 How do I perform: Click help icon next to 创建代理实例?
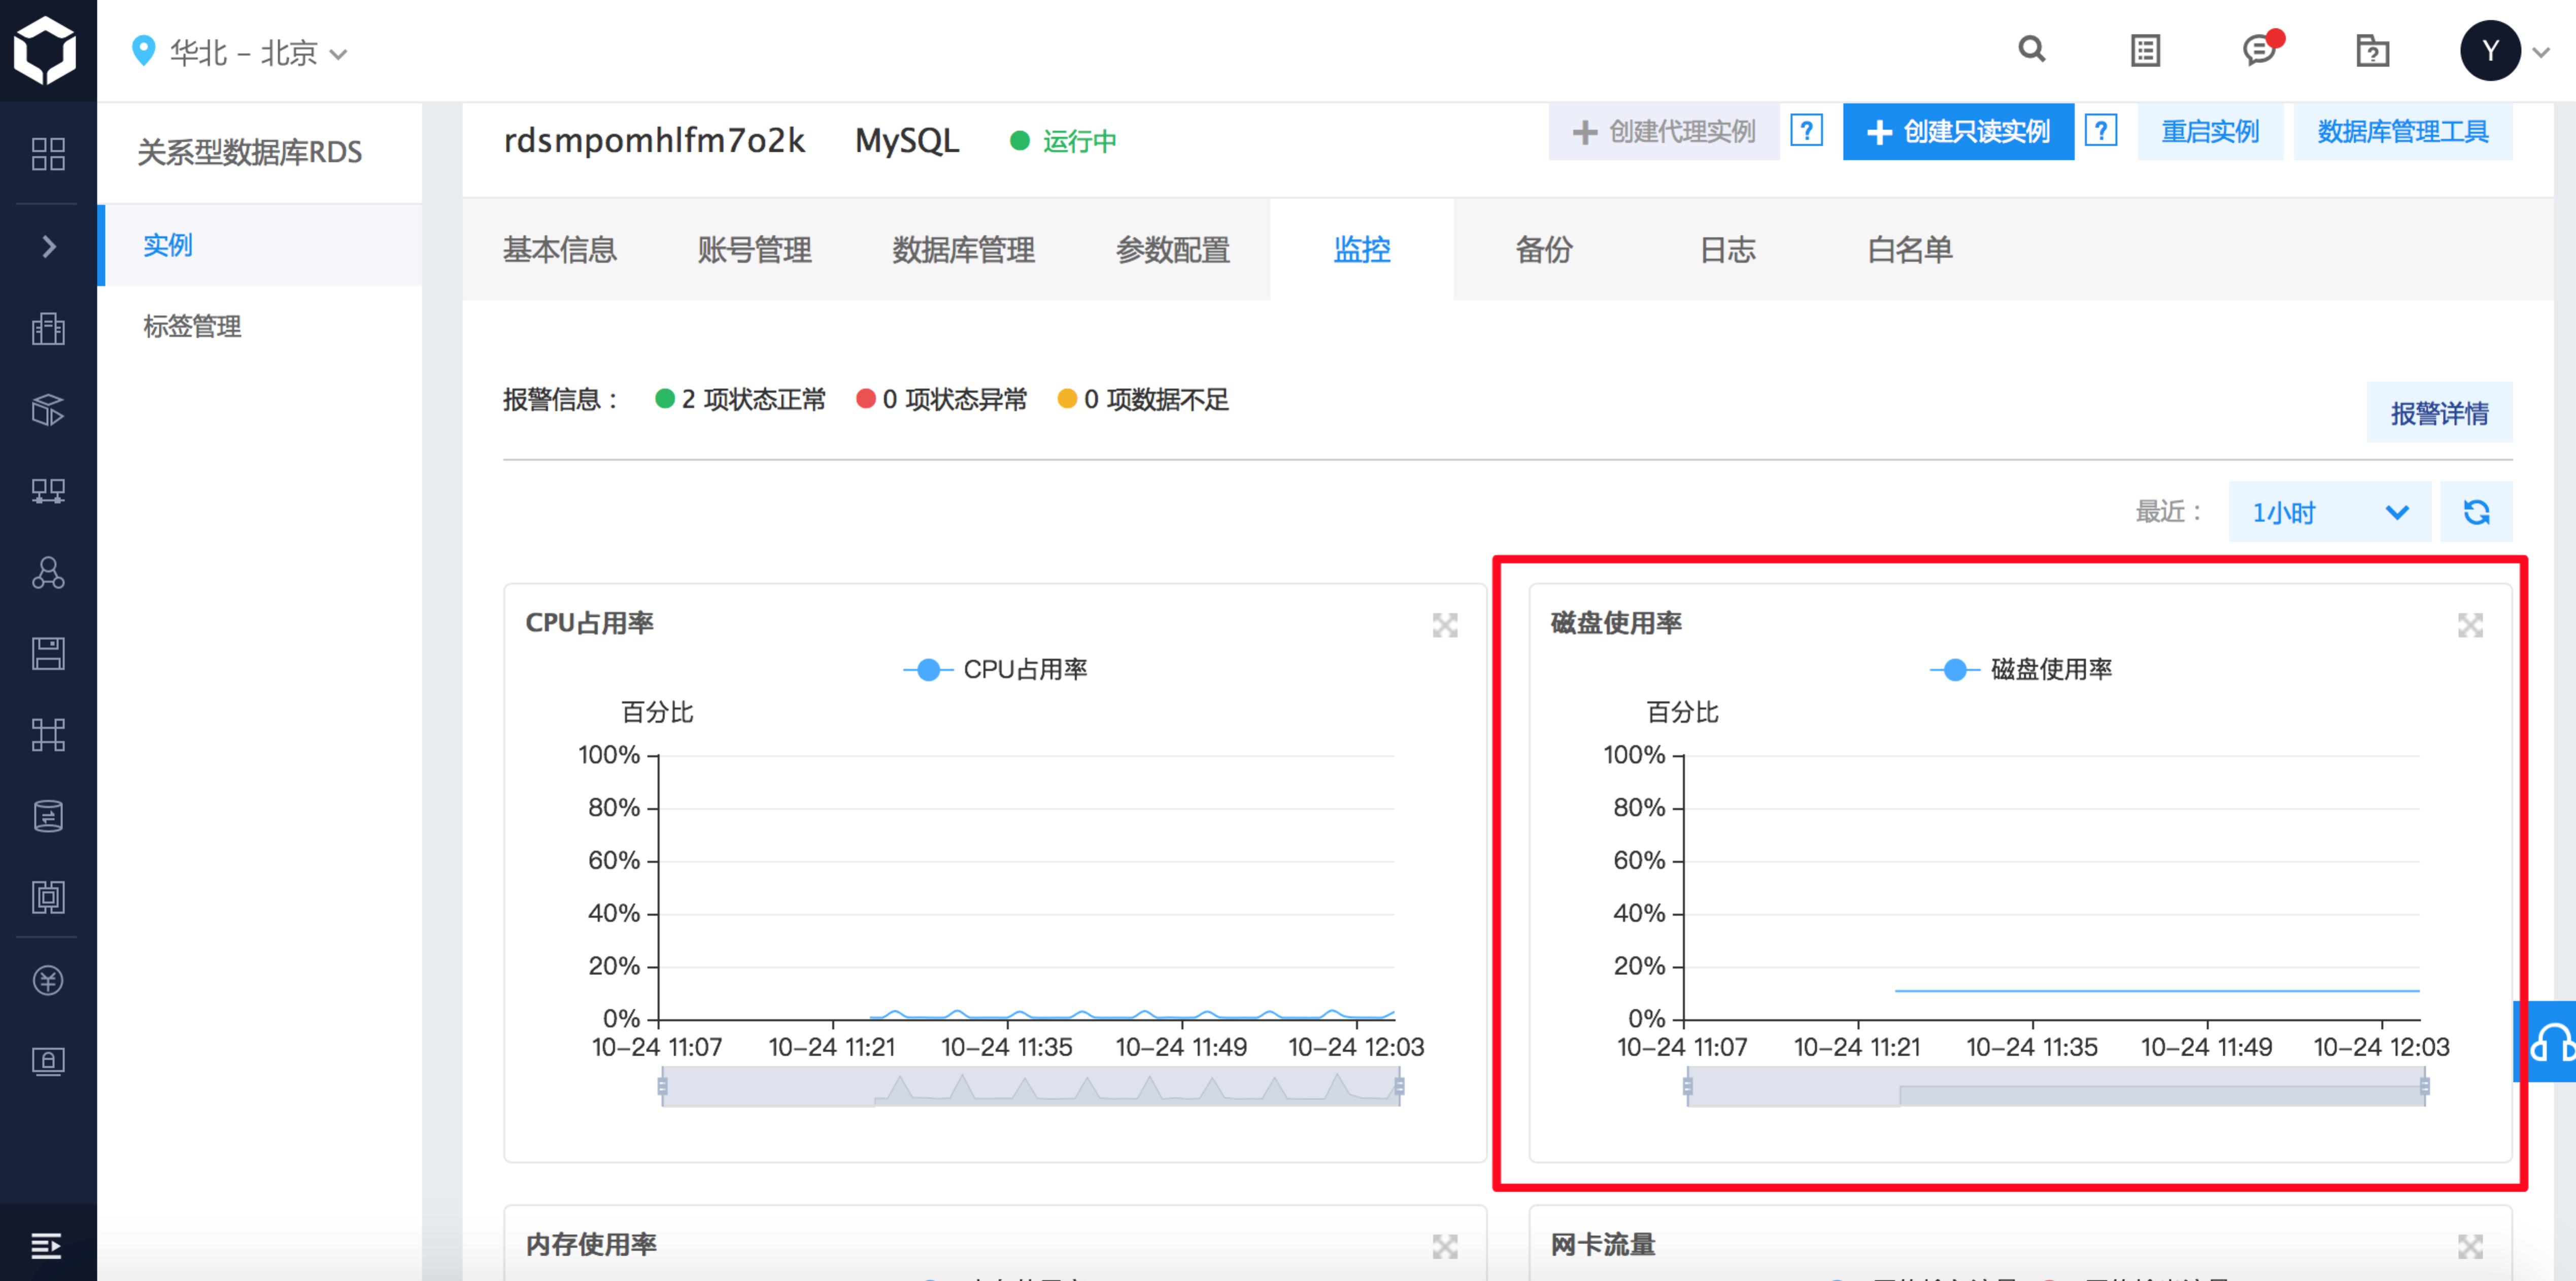[x=1806, y=130]
